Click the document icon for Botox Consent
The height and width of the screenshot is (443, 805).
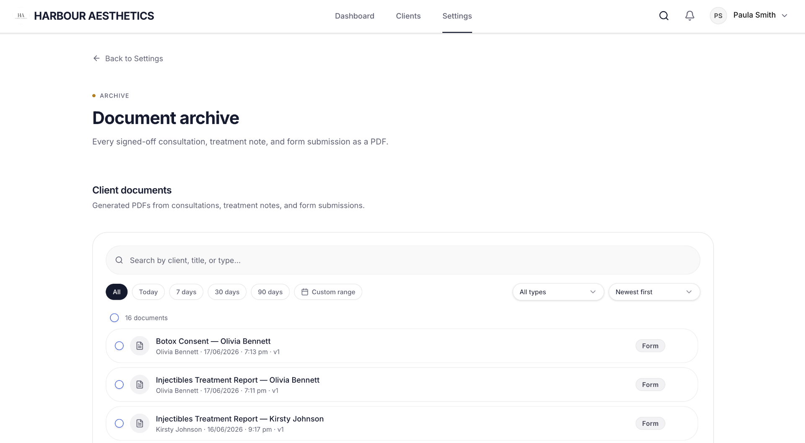click(x=140, y=346)
